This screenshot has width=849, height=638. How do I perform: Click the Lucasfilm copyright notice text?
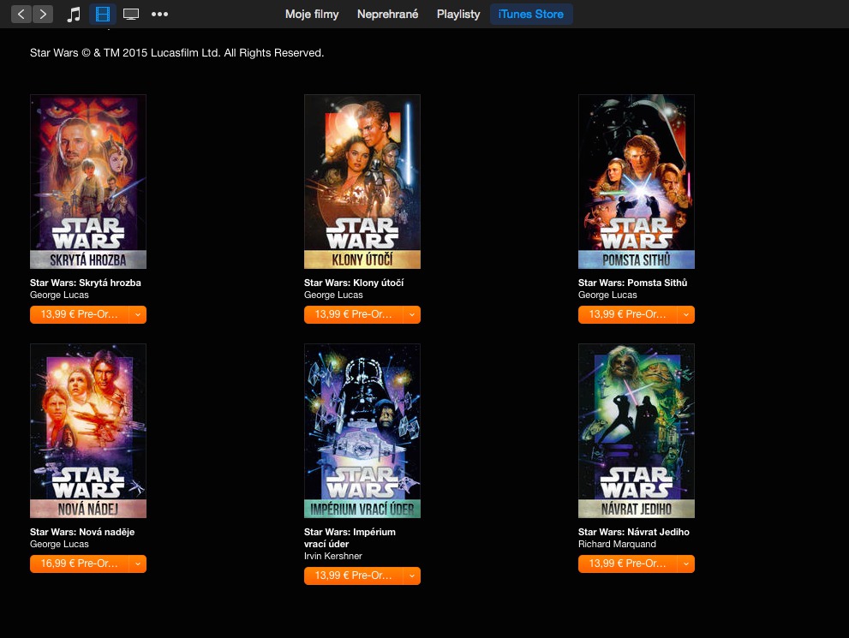pos(177,53)
